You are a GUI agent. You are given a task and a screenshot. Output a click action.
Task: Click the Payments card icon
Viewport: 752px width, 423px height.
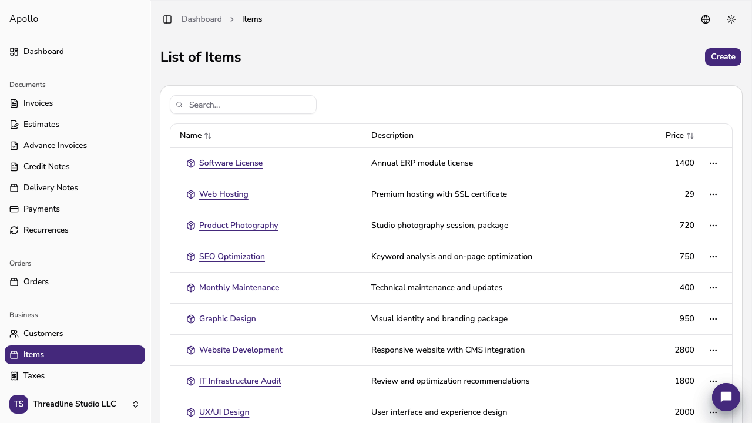(14, 209)
